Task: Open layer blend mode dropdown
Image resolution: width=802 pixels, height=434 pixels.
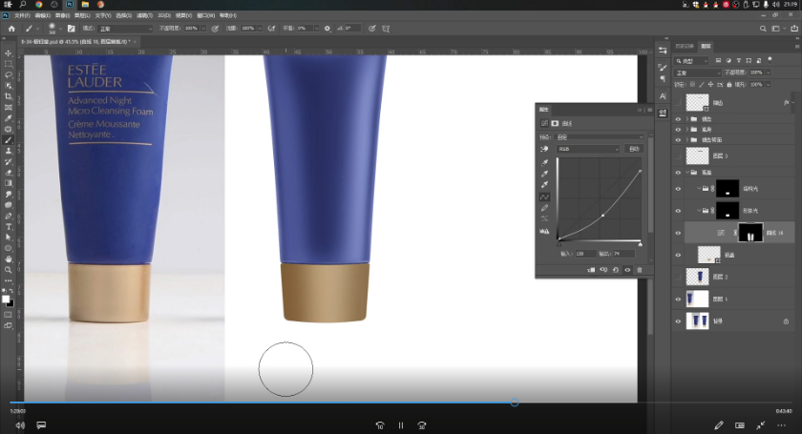Action: tap(698, 72)
